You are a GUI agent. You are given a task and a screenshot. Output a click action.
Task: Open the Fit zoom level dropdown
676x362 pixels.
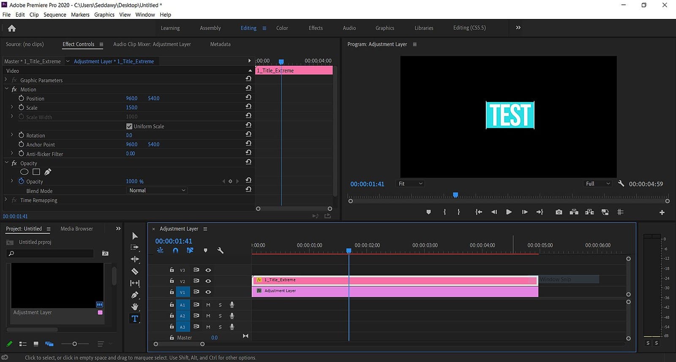coord(410,184)
